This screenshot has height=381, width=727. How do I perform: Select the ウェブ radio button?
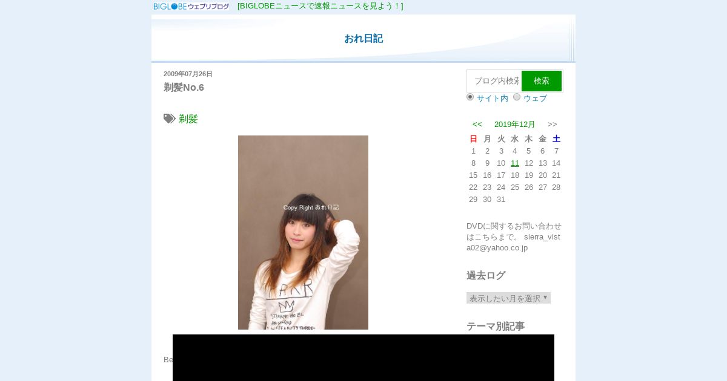tap(517, 97)
